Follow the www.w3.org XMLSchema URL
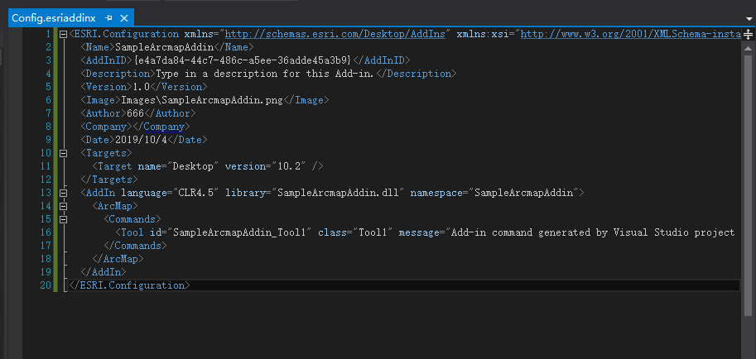This screenshot has width=756, height=359. tap(631, 34)
